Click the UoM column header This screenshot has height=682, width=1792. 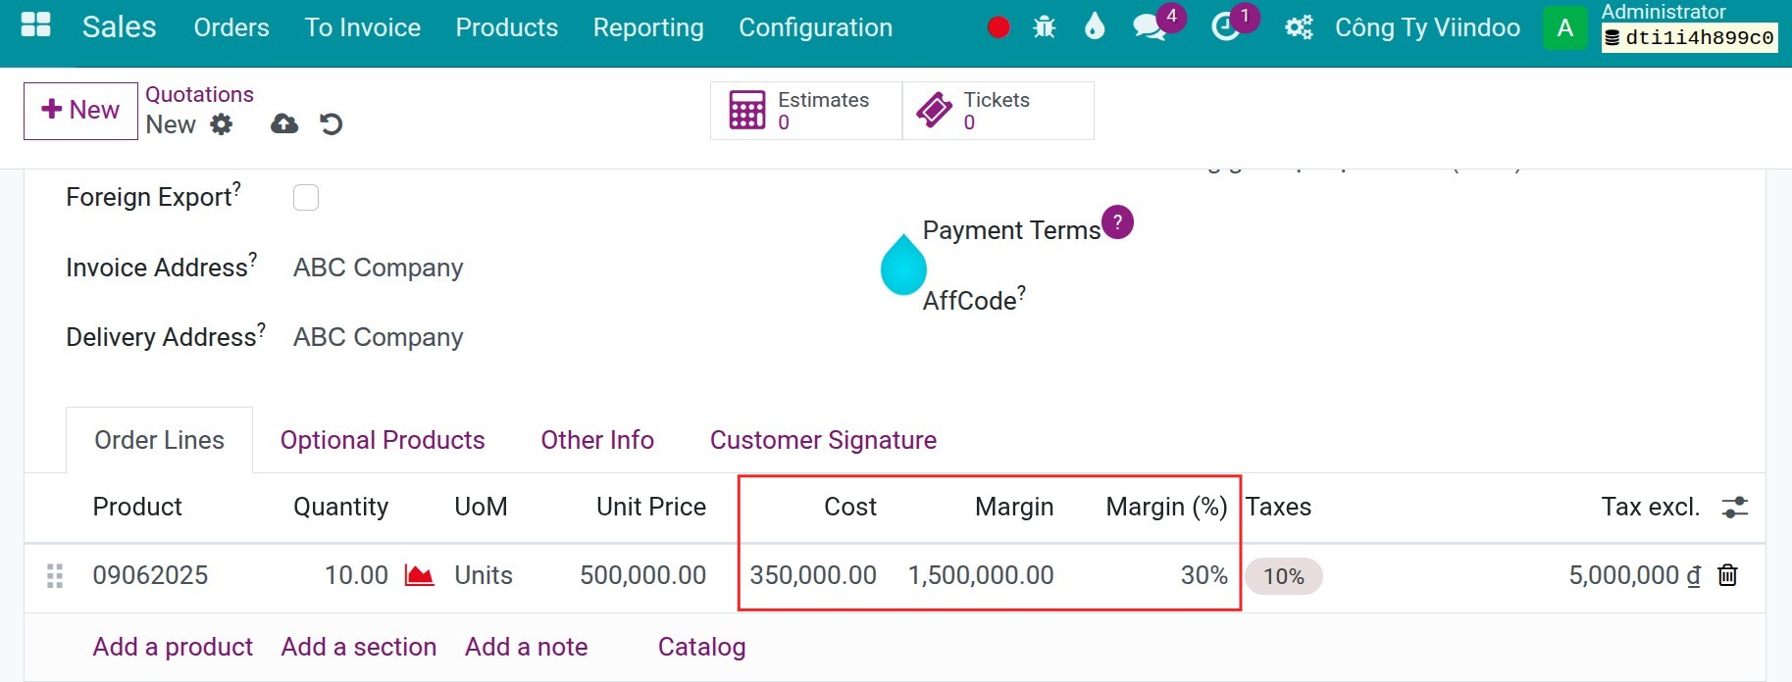tap(481, 507)
